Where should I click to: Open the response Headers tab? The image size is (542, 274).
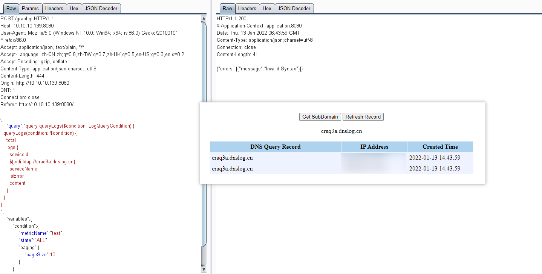tap(247, 8)
